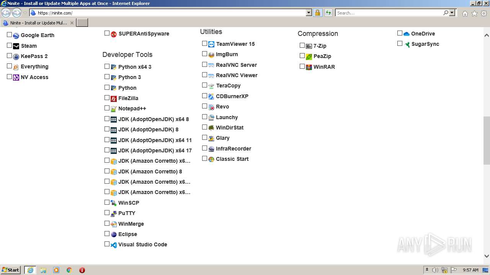
Task: Open Internet Explorer home page icon
Action: pos(465,13)
